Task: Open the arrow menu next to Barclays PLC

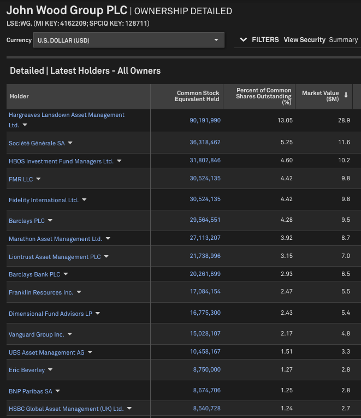Action: [x=50, y=220]
